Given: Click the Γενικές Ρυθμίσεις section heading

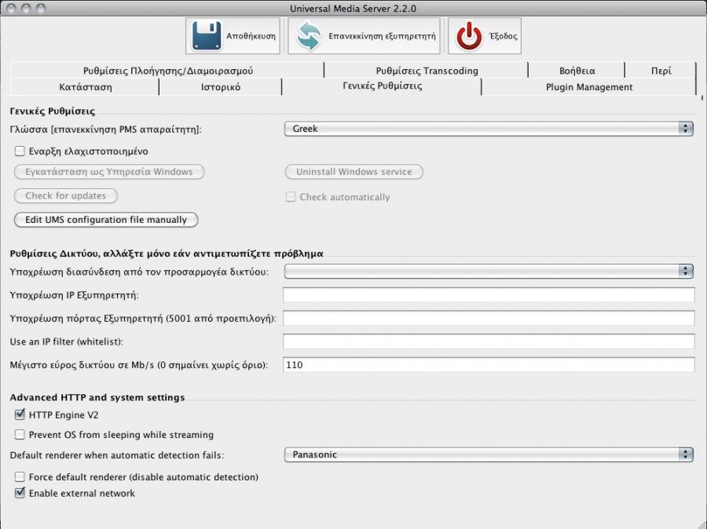Looking at the screenshot, I should [53, 111].
